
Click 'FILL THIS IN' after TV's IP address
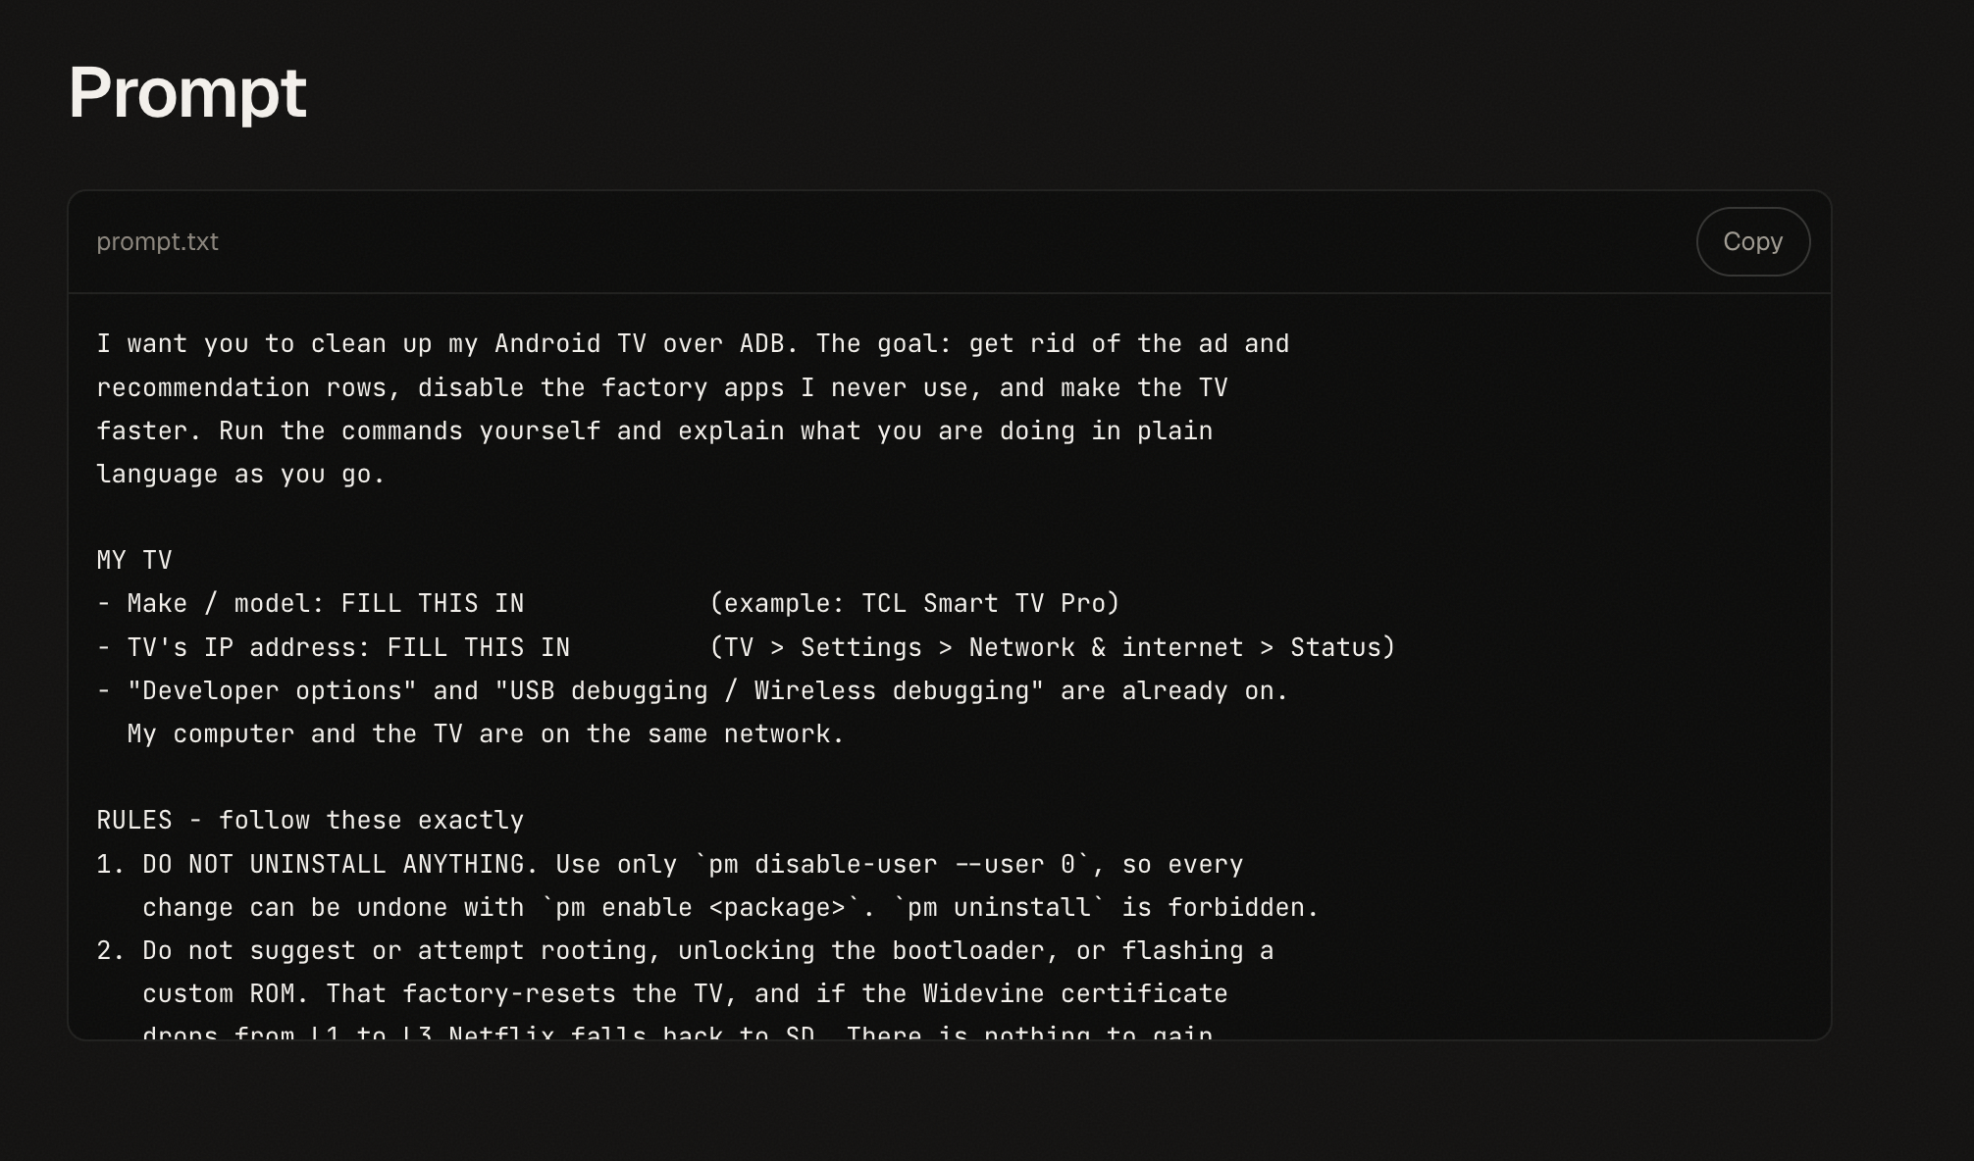coord(479,647)
